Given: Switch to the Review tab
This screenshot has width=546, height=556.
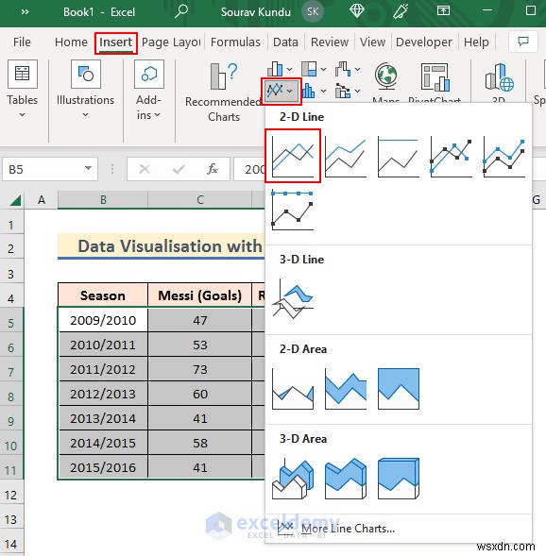Looking at the screenshot, I should click(x=330, y=42).
